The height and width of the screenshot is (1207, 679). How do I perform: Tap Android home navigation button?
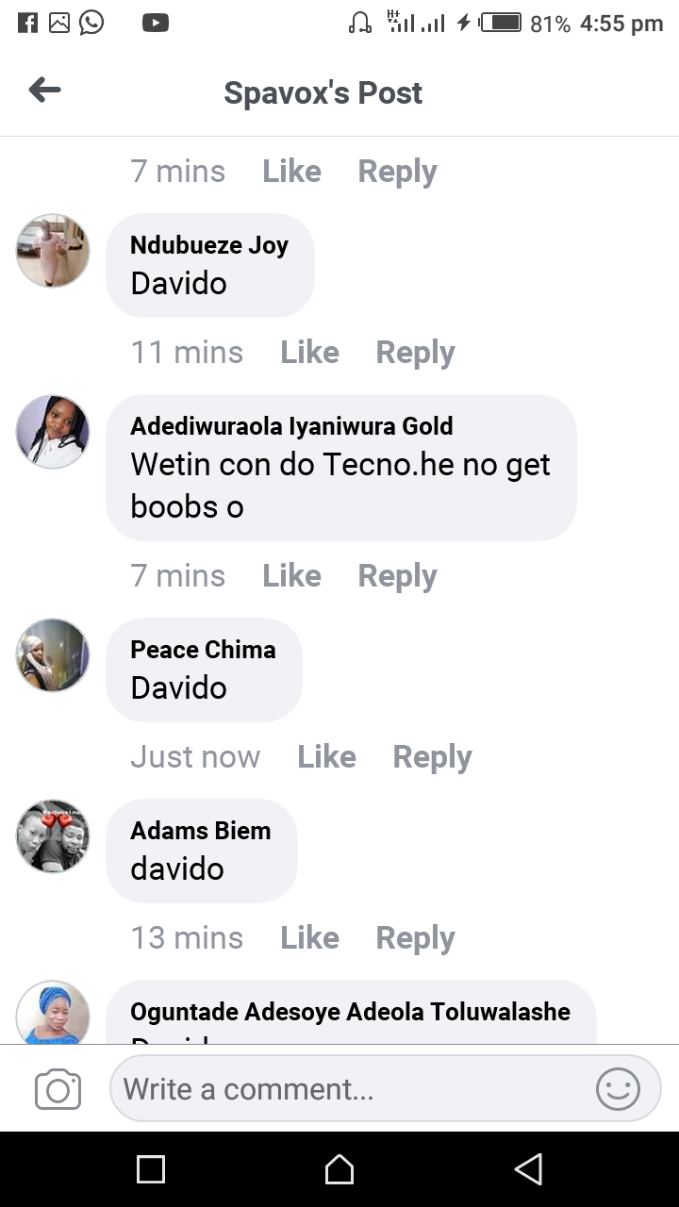click(339, 1169)
